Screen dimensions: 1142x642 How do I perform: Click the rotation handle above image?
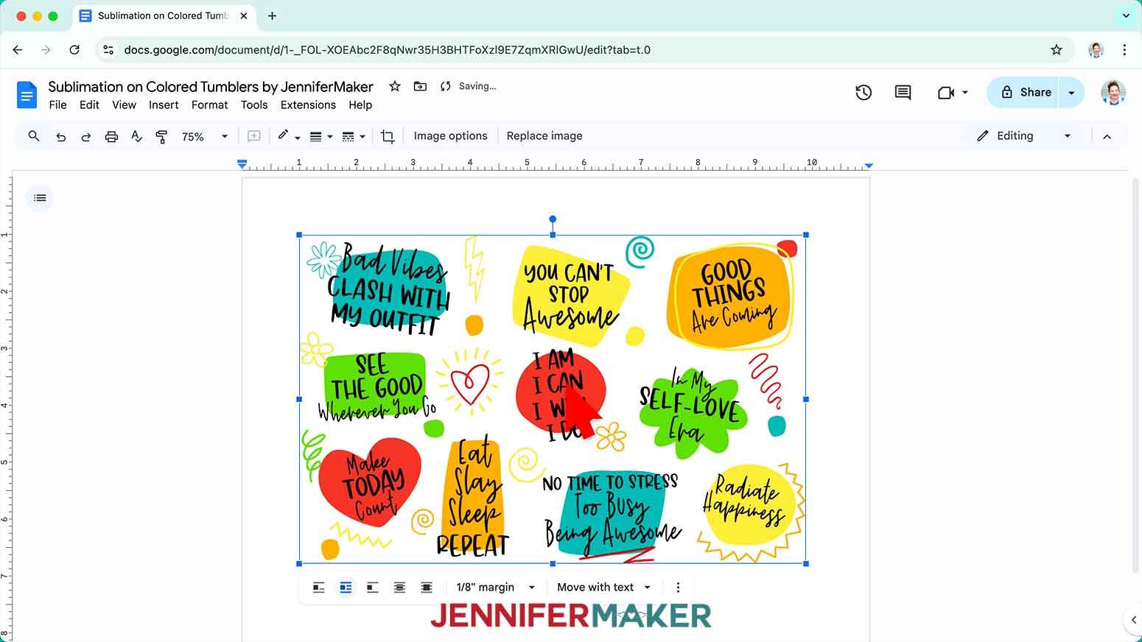[553, 219]
